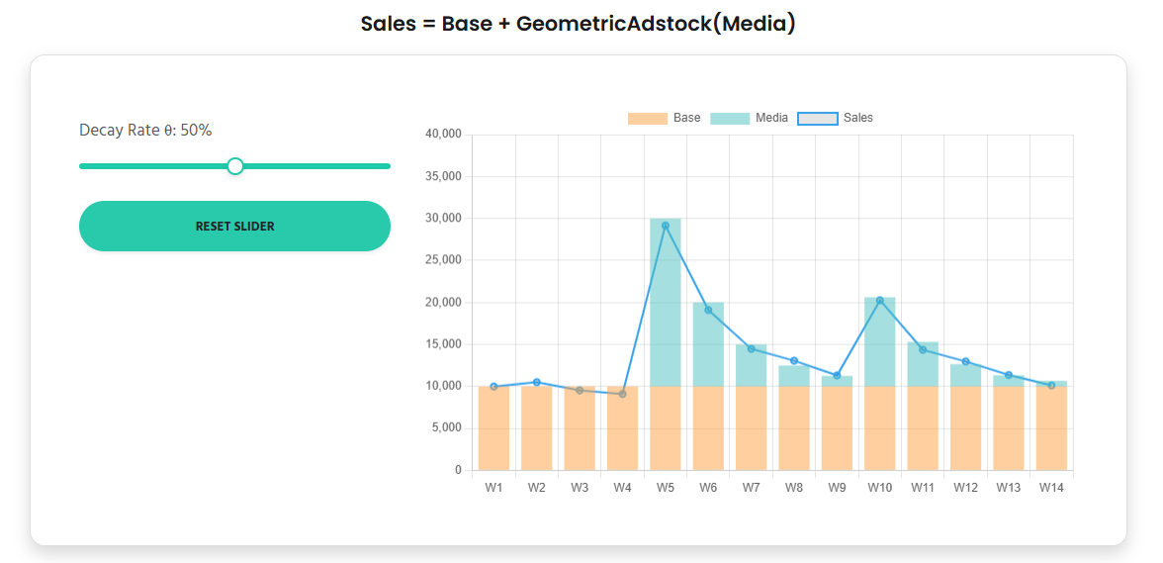Click the right end of the Decay Rate track

(x=387, y=166)
